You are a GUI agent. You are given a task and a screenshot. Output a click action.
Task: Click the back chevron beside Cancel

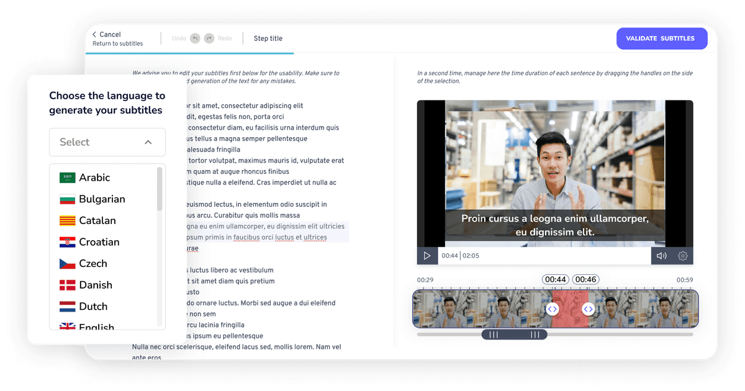pyautogui.click(x=93, y=34)
